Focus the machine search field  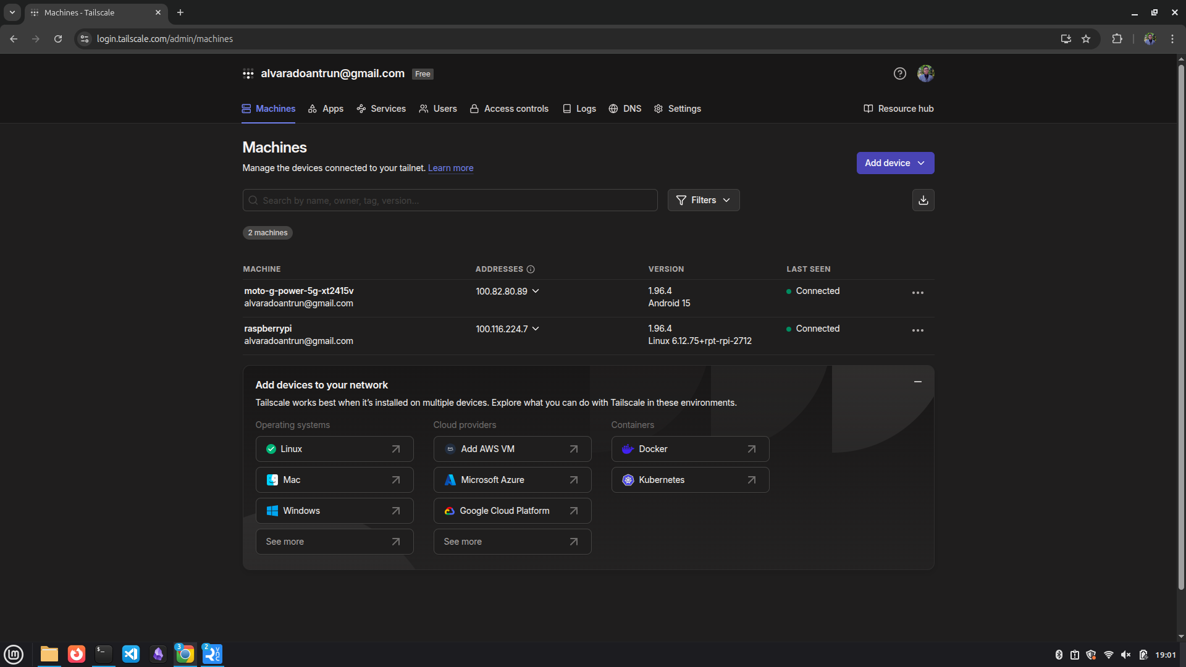tap(450, 200)
